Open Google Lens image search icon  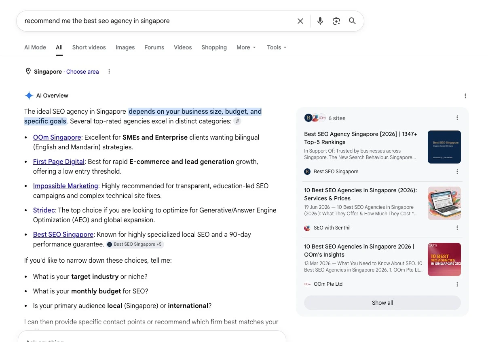[336, 21]
